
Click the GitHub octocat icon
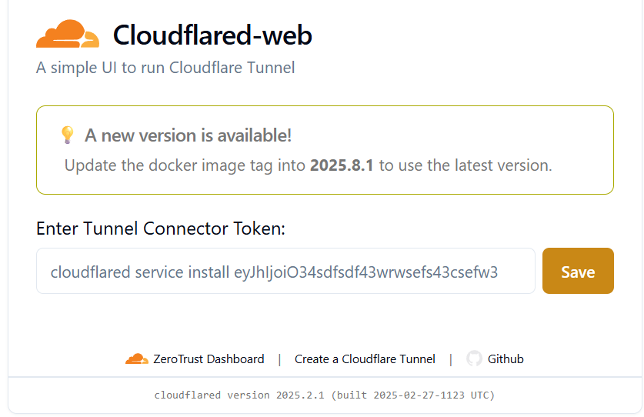point(474,359)
